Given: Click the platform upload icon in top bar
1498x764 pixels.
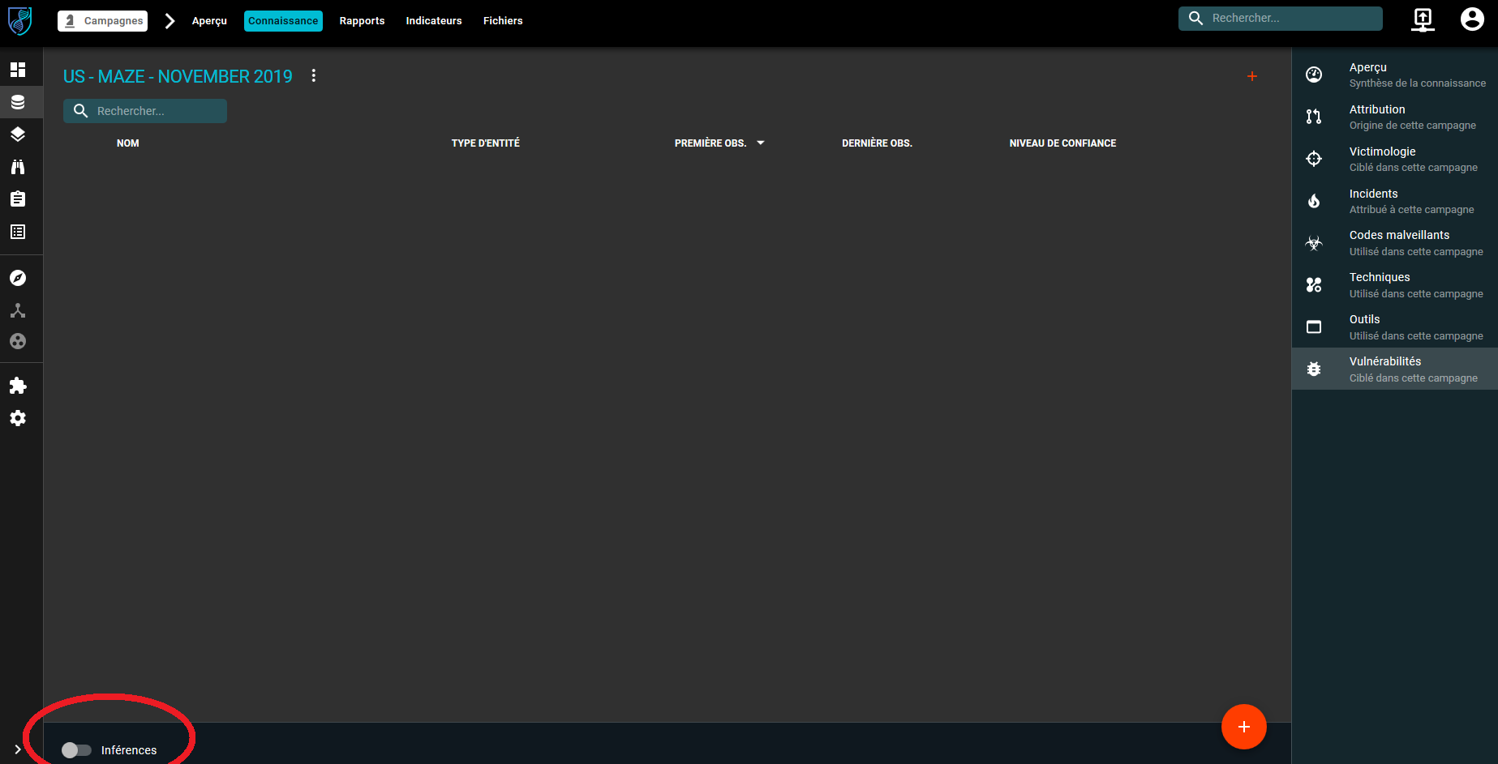Looking at the screenshot, I should click(1422, 19).
